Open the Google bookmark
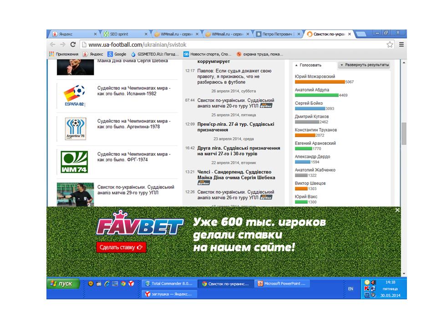Viewport: 437px width, 327px height. coord(117,54)
